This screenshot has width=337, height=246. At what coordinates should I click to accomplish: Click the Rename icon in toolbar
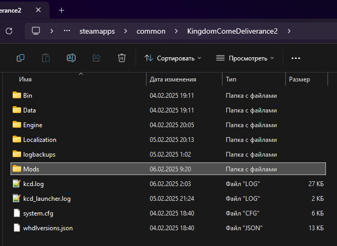(71, 58)
